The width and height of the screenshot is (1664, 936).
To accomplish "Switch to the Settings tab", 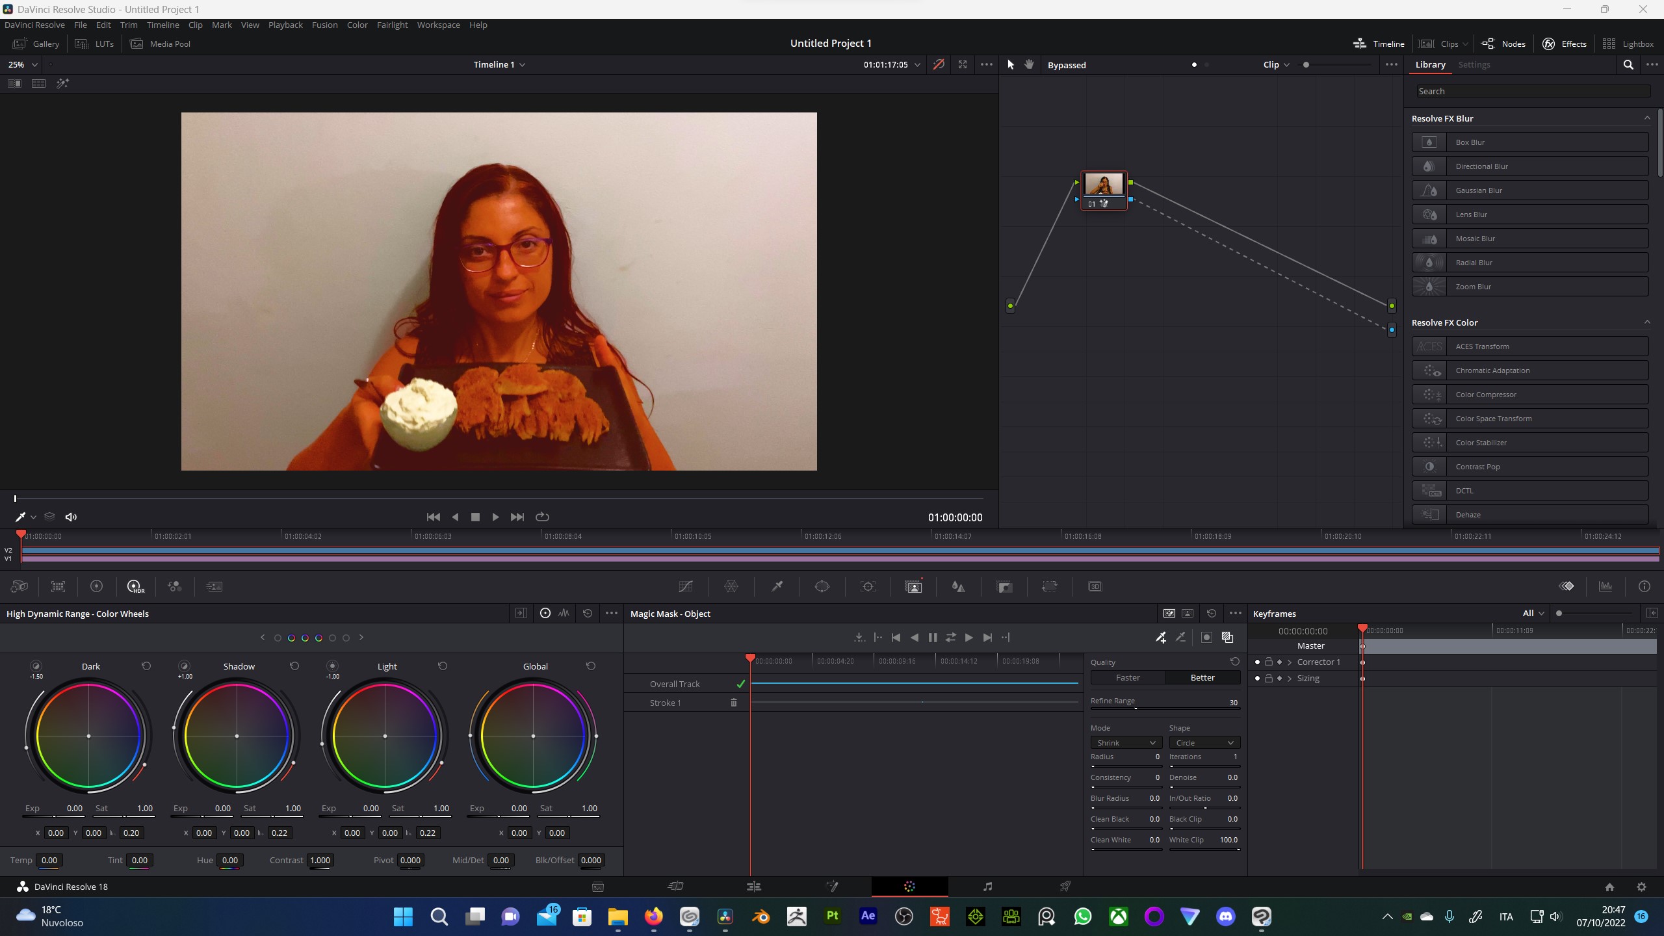I will click(x=1474, y=64).
